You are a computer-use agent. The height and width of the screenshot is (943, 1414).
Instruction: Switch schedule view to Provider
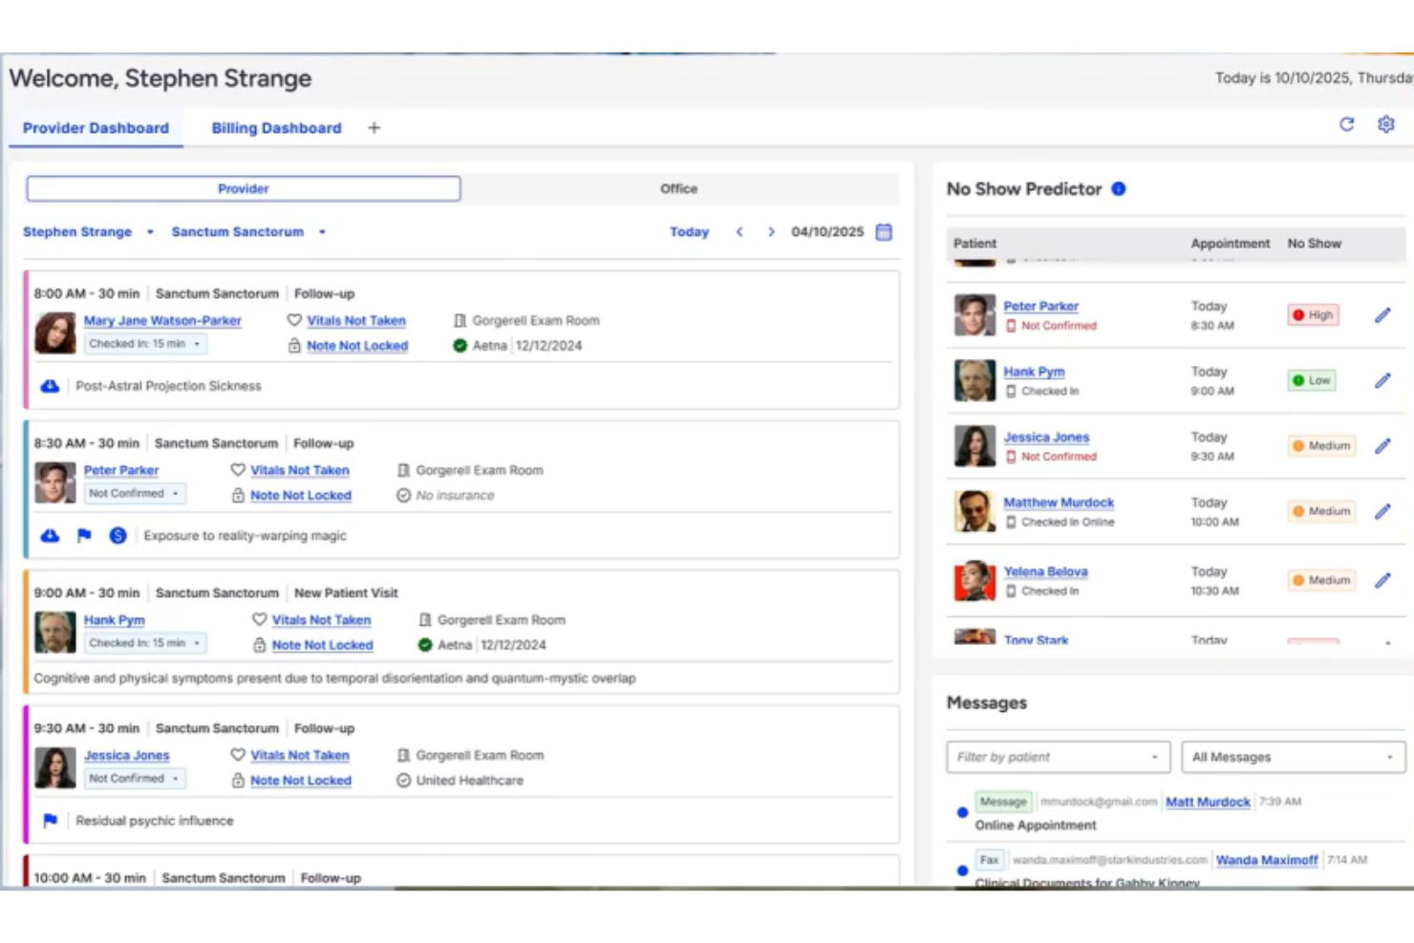[244, 189]
